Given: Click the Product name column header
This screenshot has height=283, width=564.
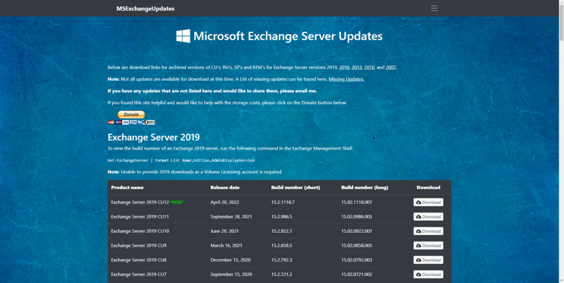Looking at the screenshot, I should pyautogui.click(x=128, y=188).
